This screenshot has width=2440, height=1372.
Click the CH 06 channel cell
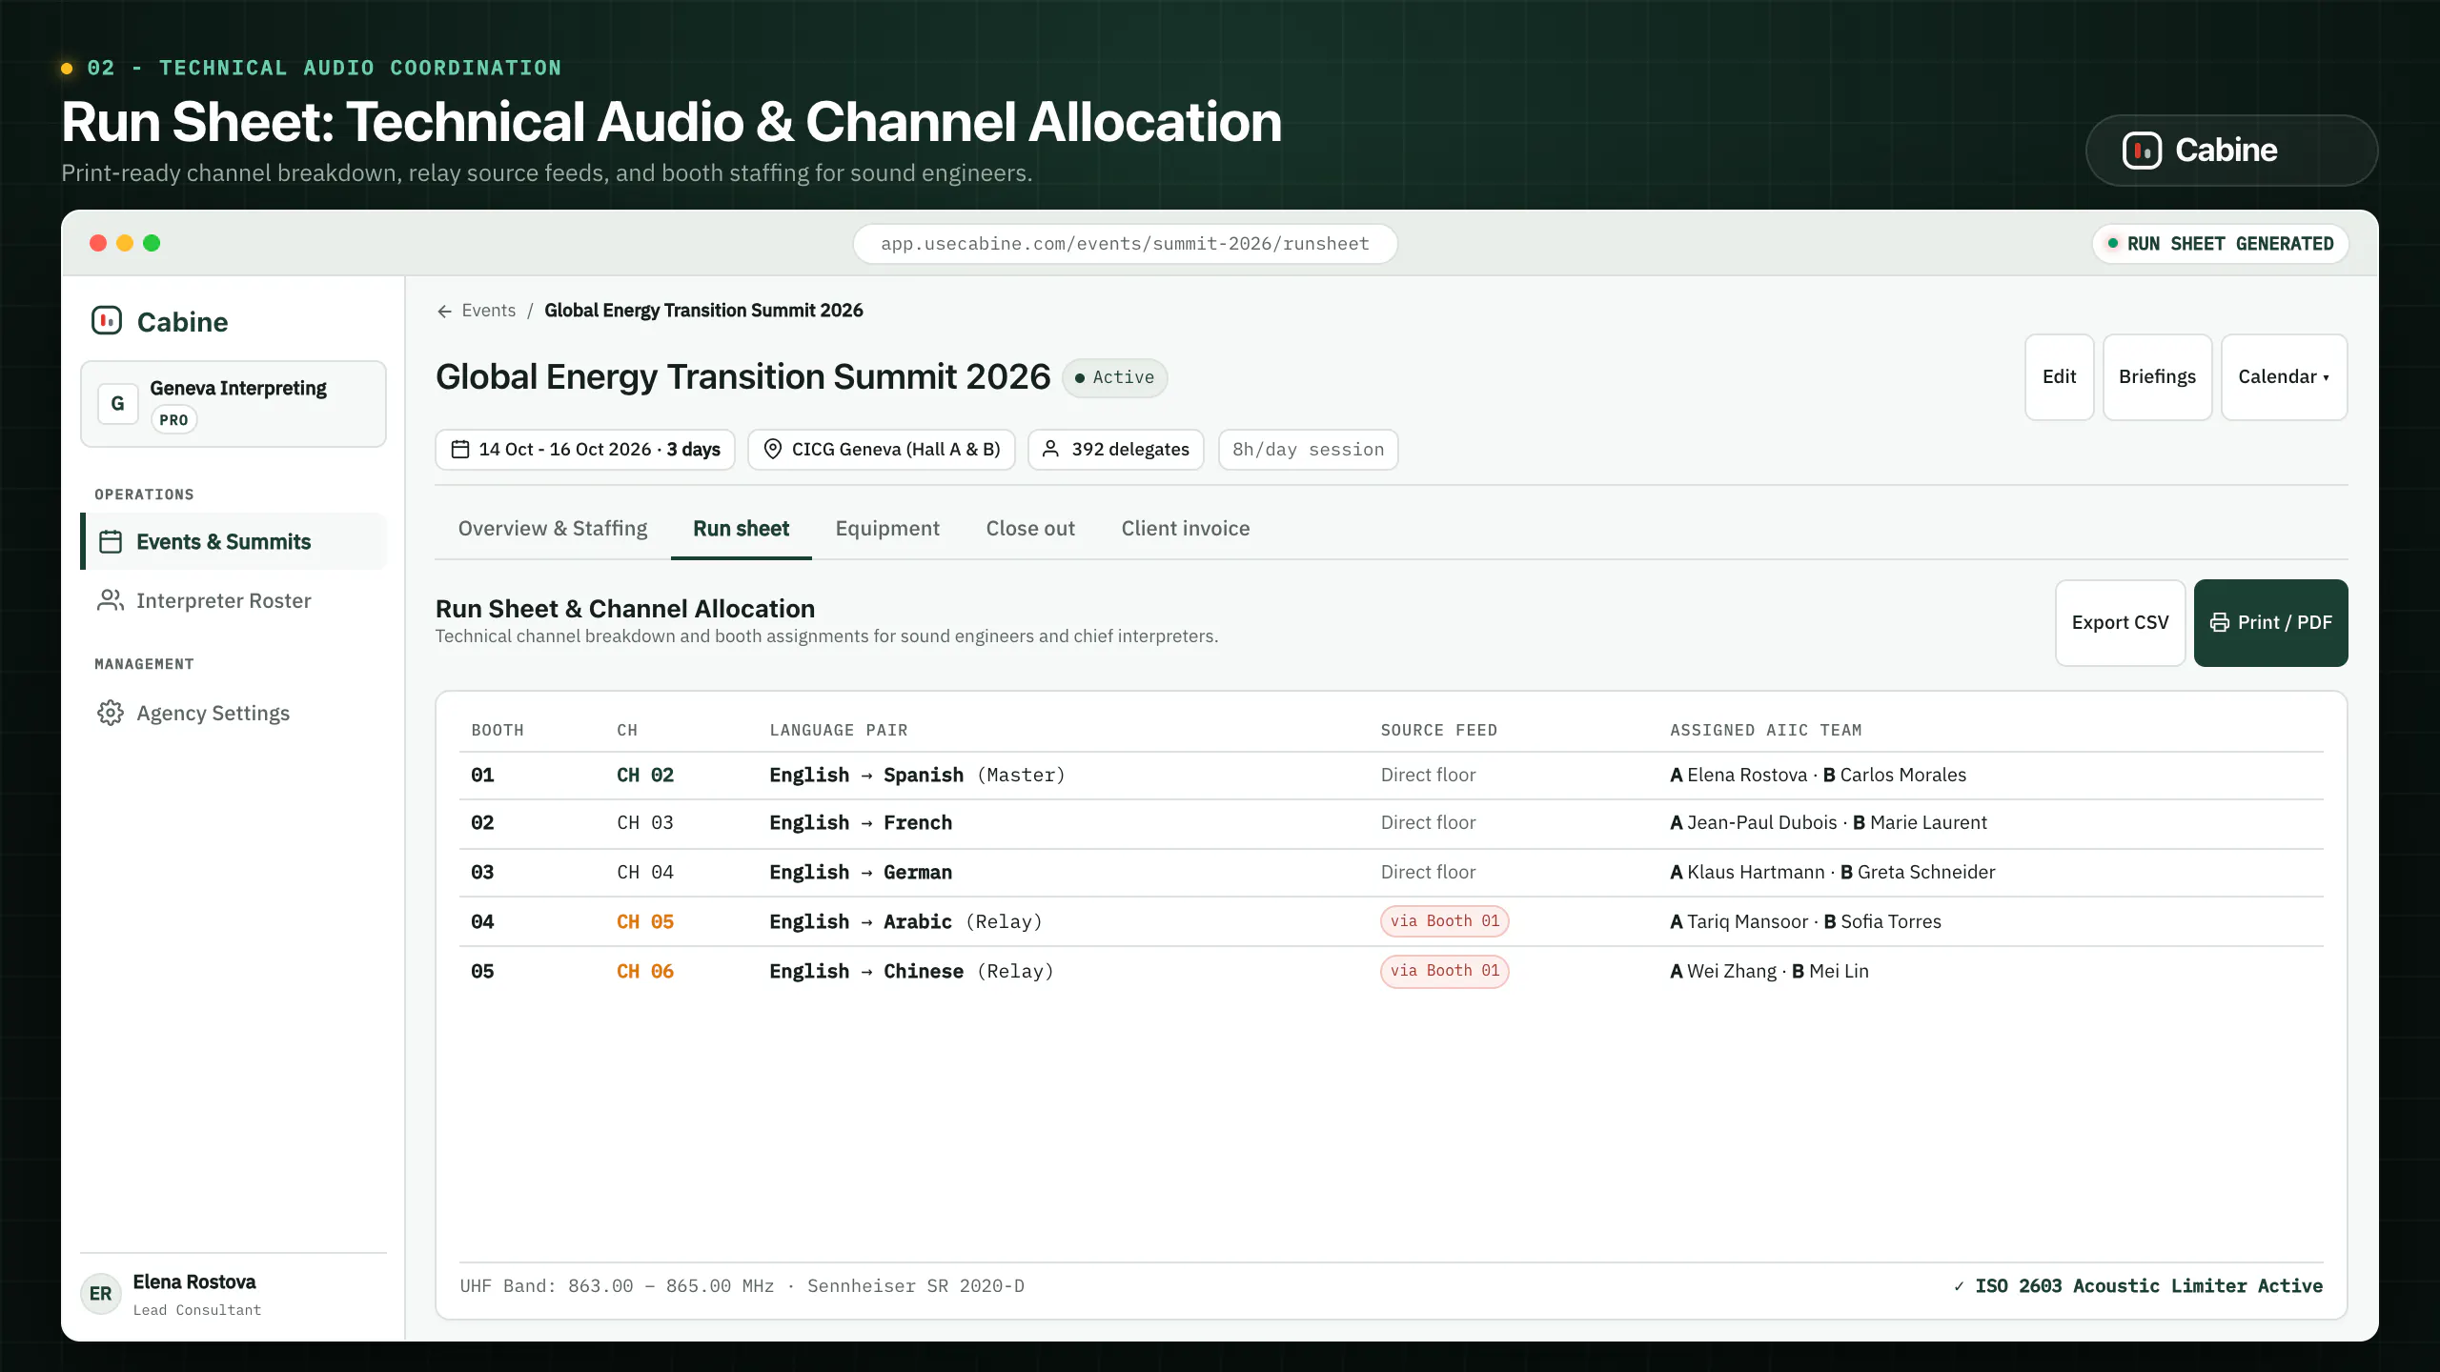point(644,972)
